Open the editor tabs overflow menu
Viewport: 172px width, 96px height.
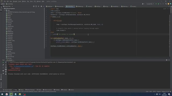click(169, 6)
